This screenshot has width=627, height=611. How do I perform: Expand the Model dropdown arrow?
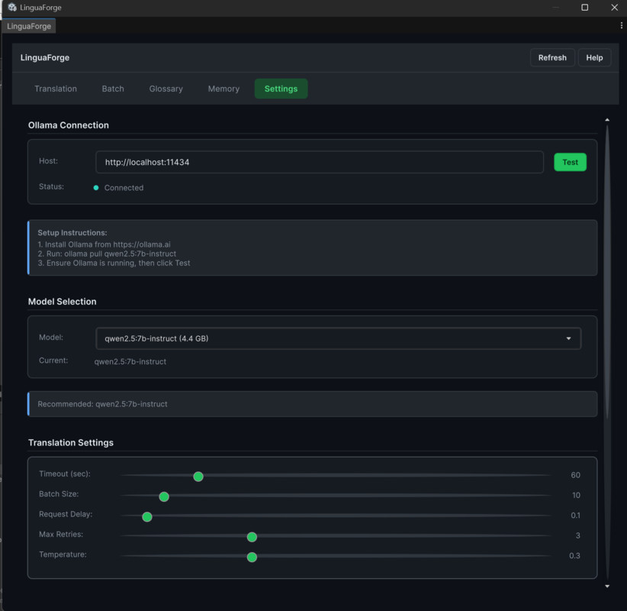coord(568,338)
